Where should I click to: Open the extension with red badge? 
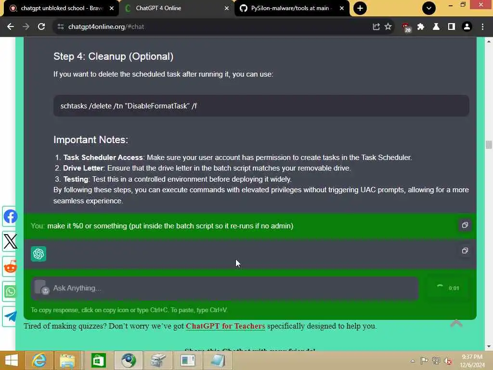point(406,27)
